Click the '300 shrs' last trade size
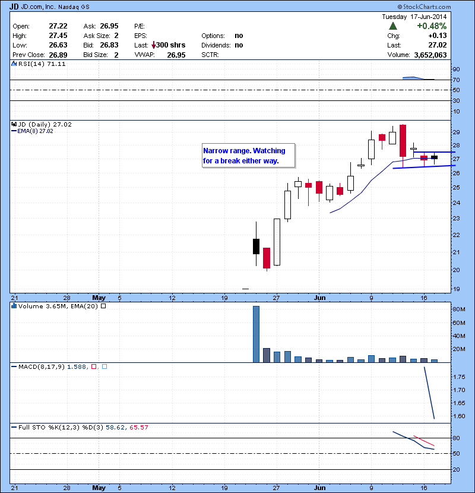The image size is (475, 493). point(170,45)
